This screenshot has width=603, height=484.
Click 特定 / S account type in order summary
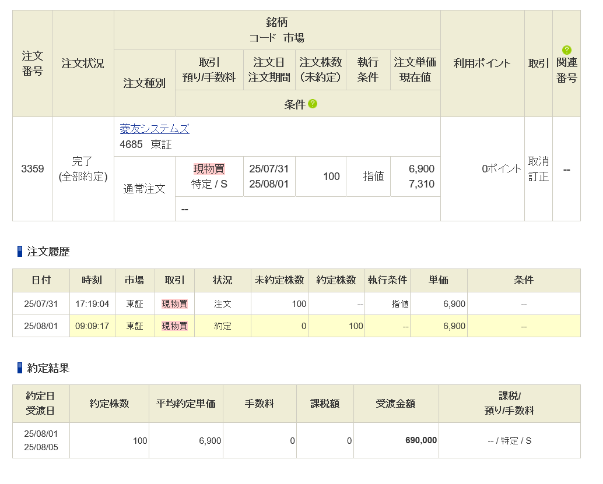[x=209, y=184]
